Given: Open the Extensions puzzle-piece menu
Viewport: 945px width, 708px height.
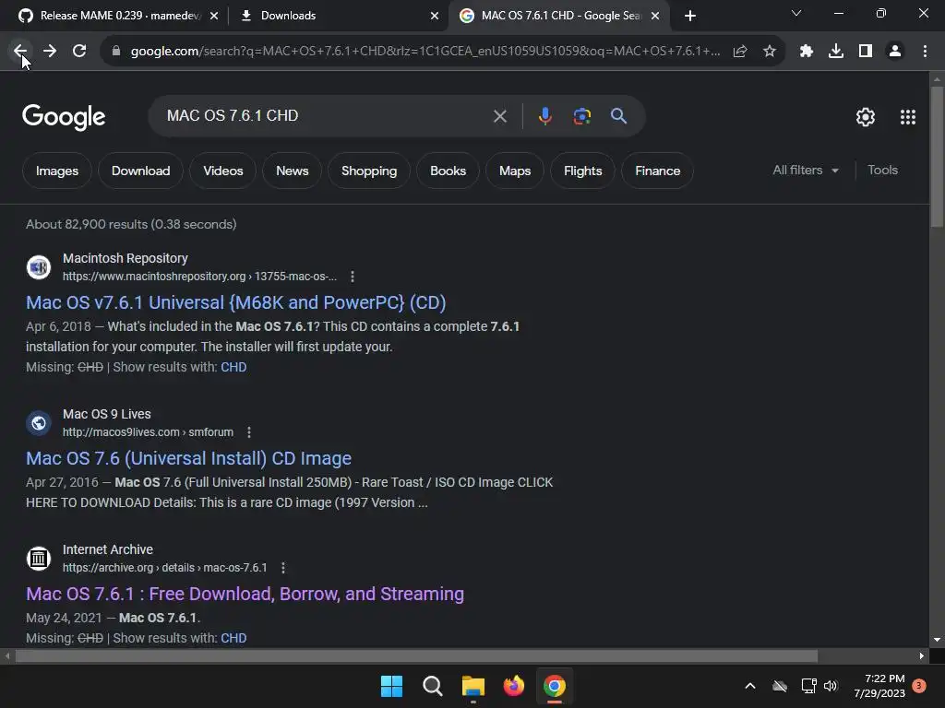Looking at the screenshot, I should tap(807, 52).
